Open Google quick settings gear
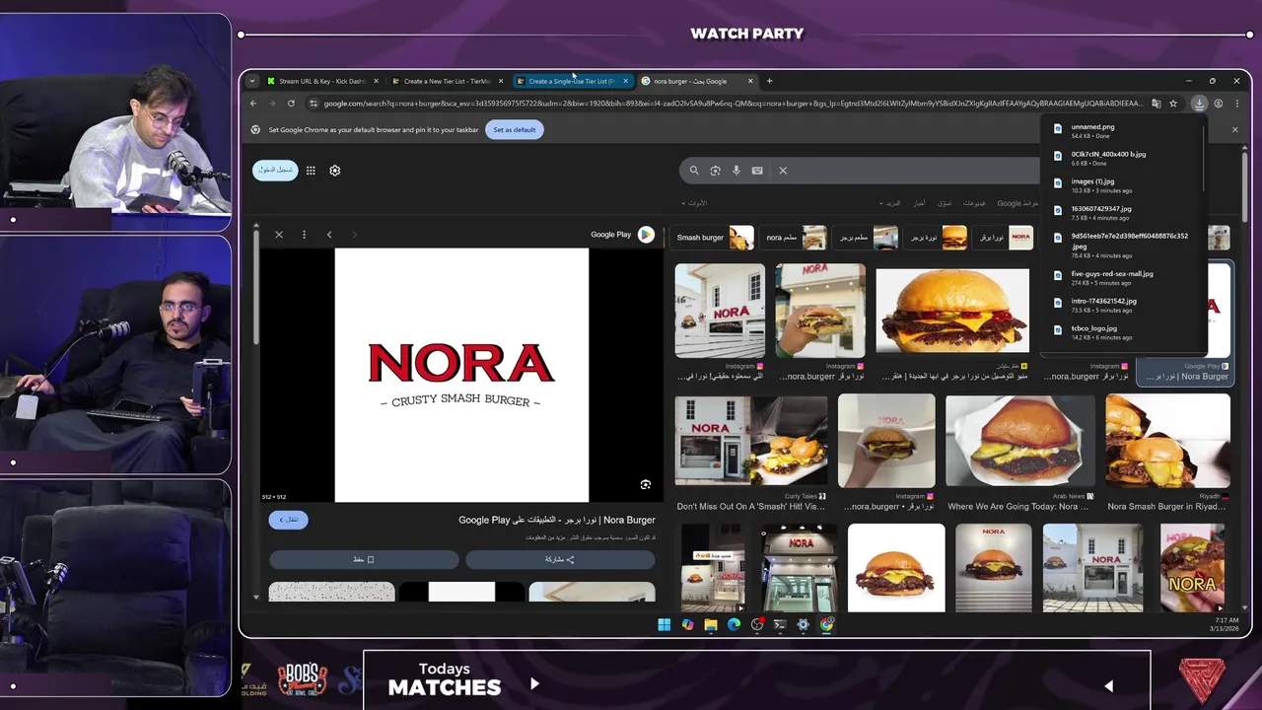The image size is (1262, 710). [x=335, y=171]
